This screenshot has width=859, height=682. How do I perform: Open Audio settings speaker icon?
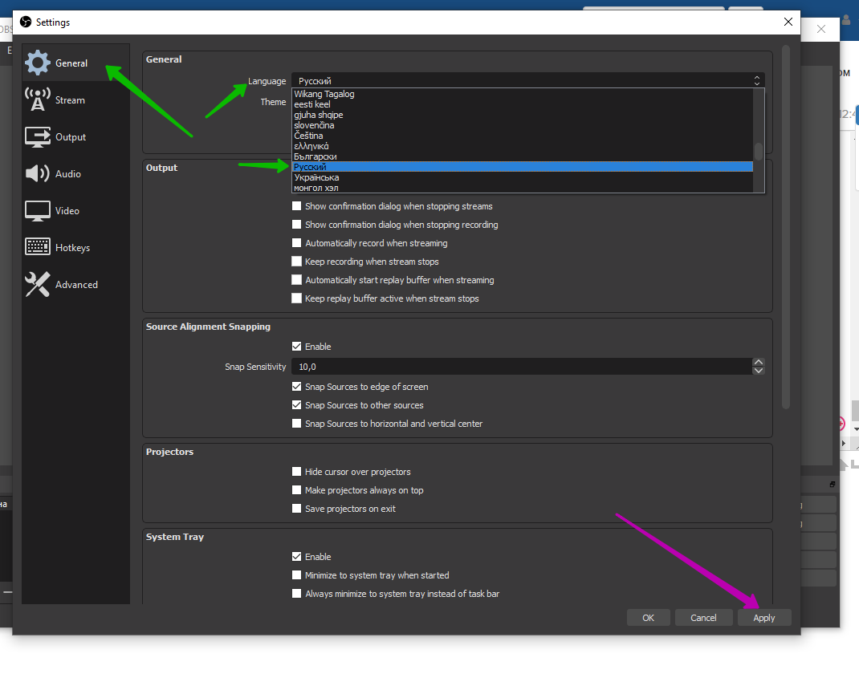click(38, 174)
